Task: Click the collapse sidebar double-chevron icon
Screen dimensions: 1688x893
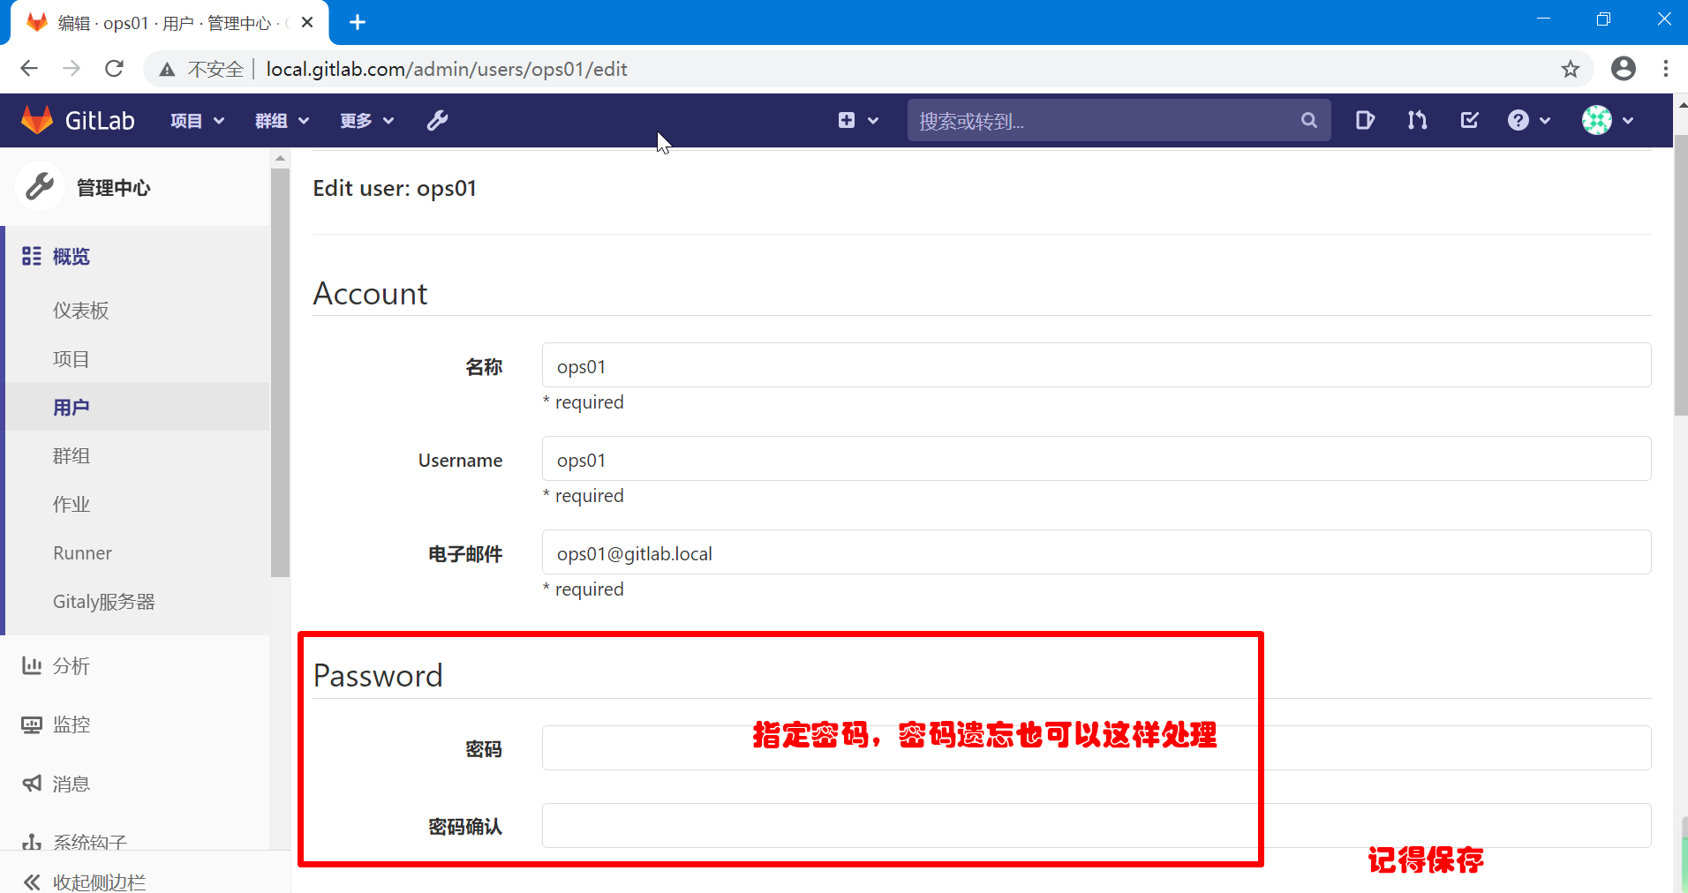Action: coord(32,882)
